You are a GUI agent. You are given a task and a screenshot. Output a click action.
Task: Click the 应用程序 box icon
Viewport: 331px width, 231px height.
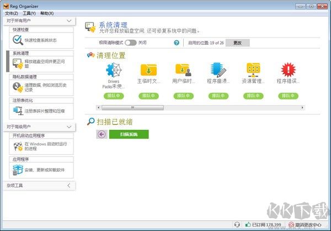[18, 170]
